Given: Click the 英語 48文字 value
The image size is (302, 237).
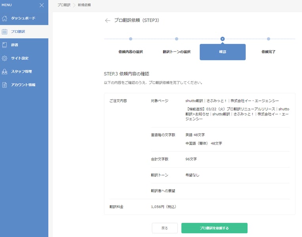Looking at the screenshot, I should tap(195, 135).
